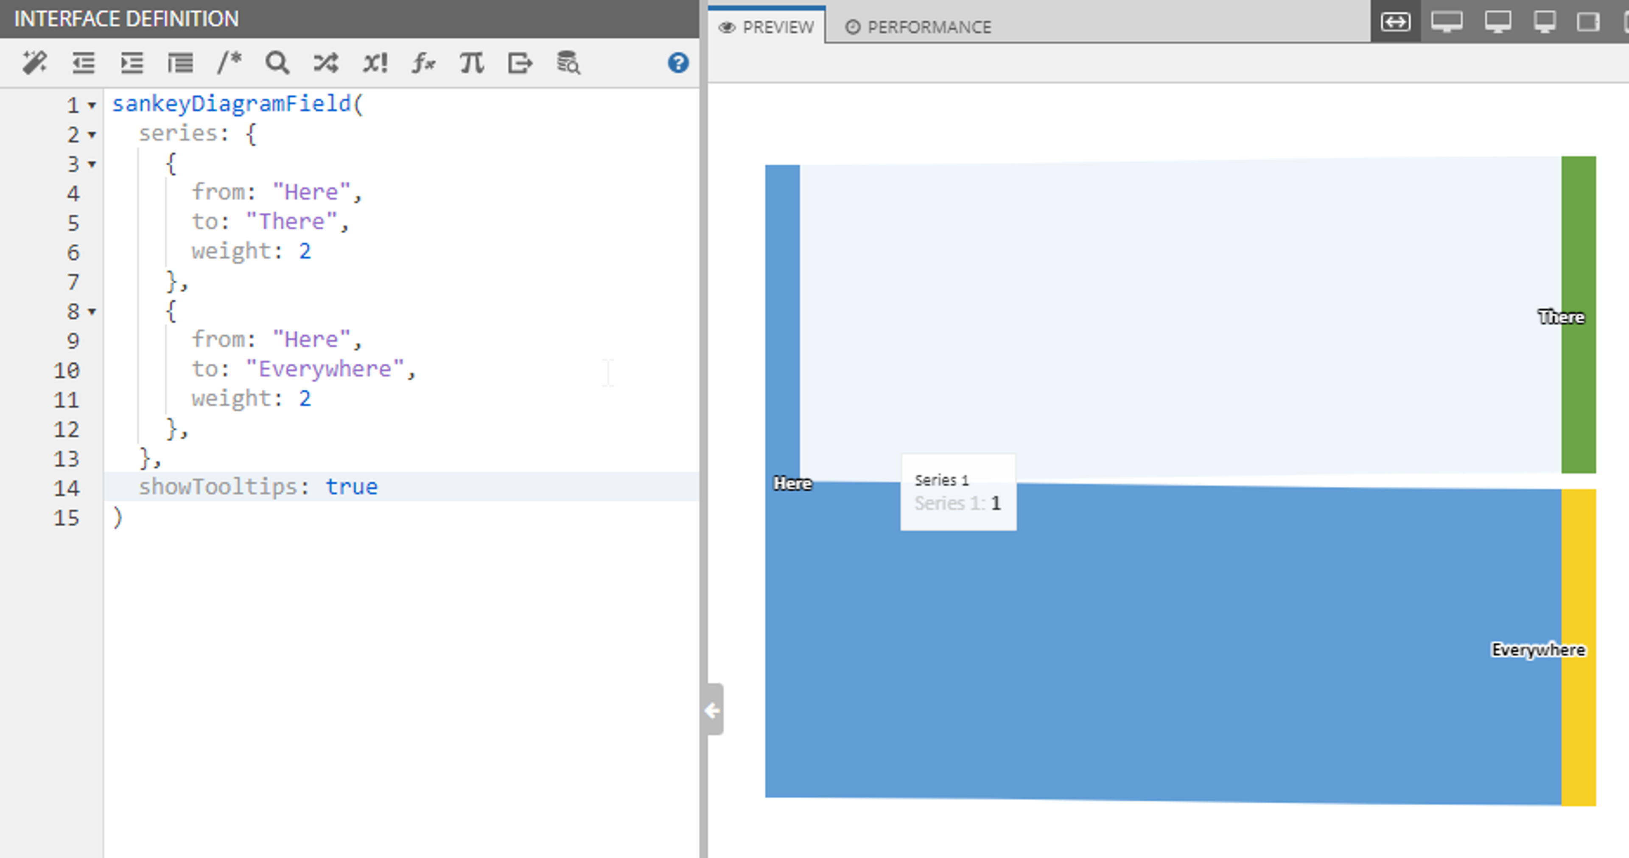Click the fx functions icon

point(423,63)
